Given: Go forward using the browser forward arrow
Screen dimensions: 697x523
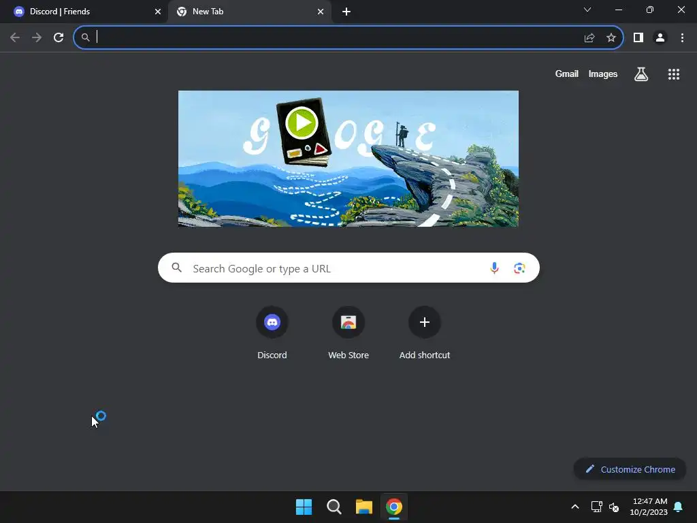Looking at the screenshot, I should pyautogui.click(x=37, y=37).
